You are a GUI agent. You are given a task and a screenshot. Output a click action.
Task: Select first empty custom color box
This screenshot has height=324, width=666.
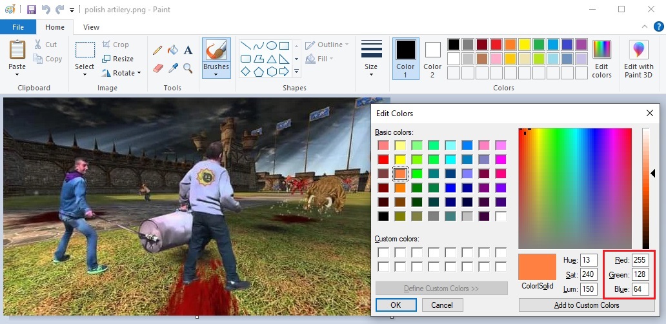[383, 252]
